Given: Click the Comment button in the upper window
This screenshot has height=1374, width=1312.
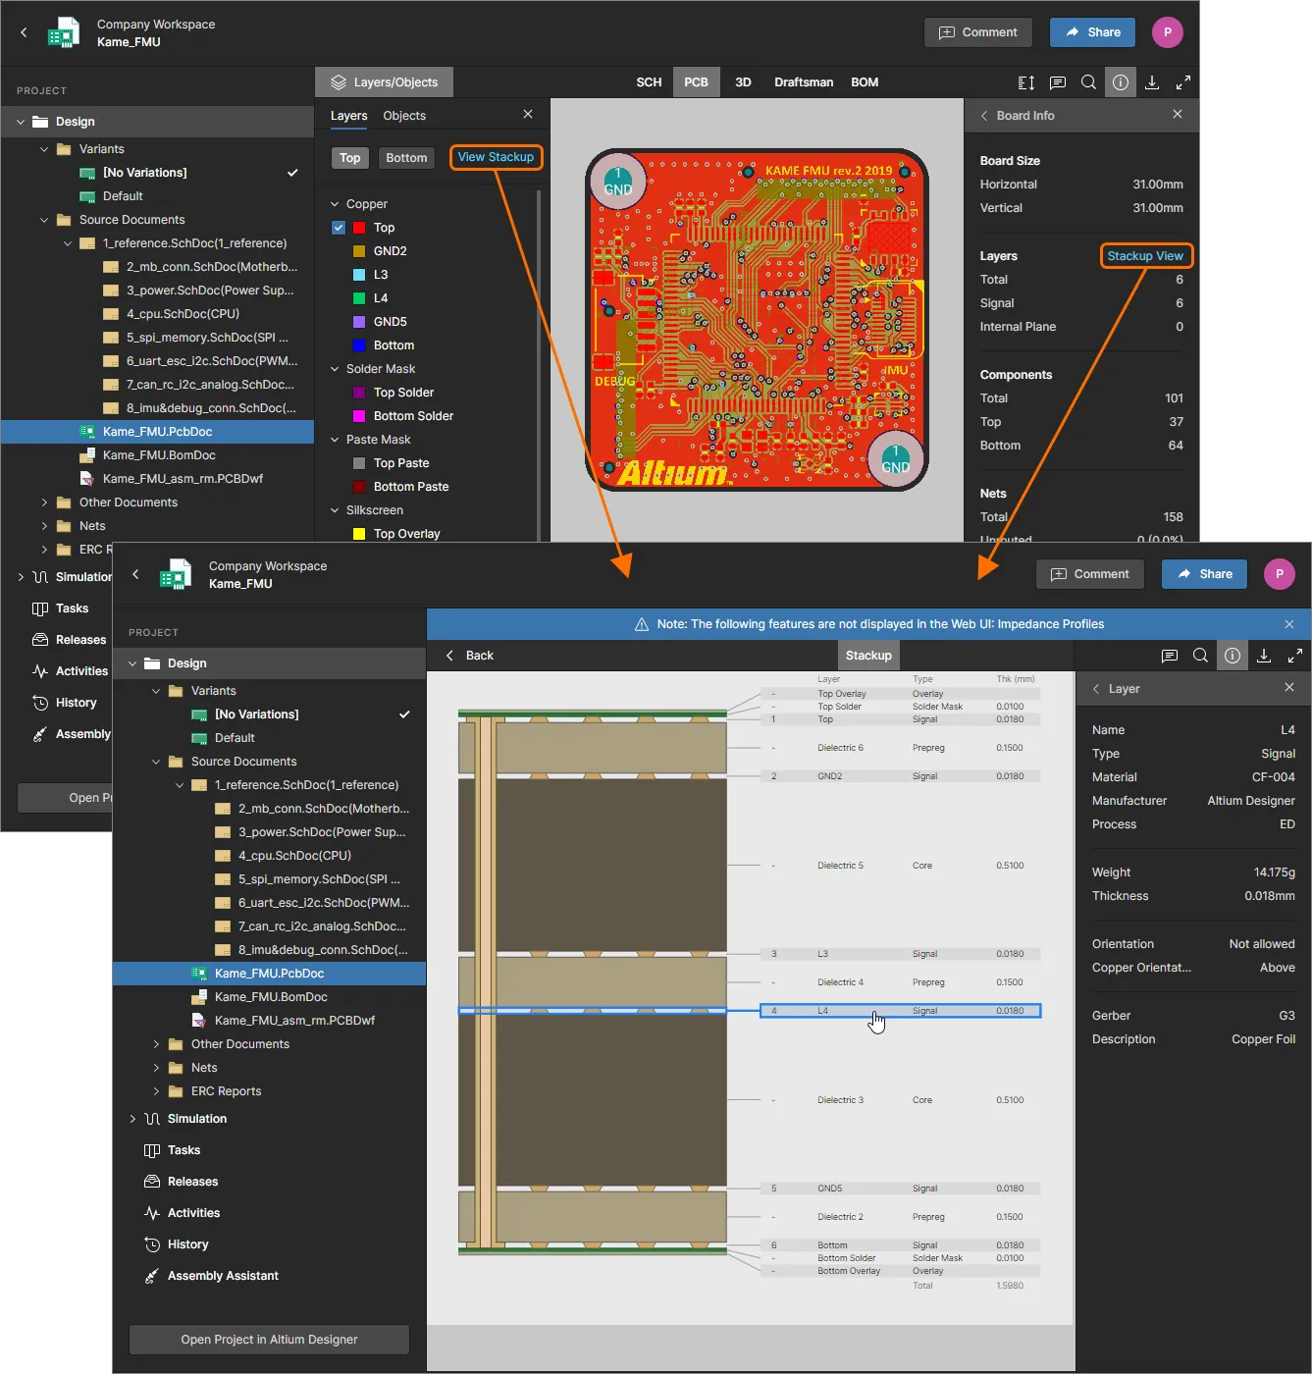Looking at the screenshot, I should (x=978, y=32).
